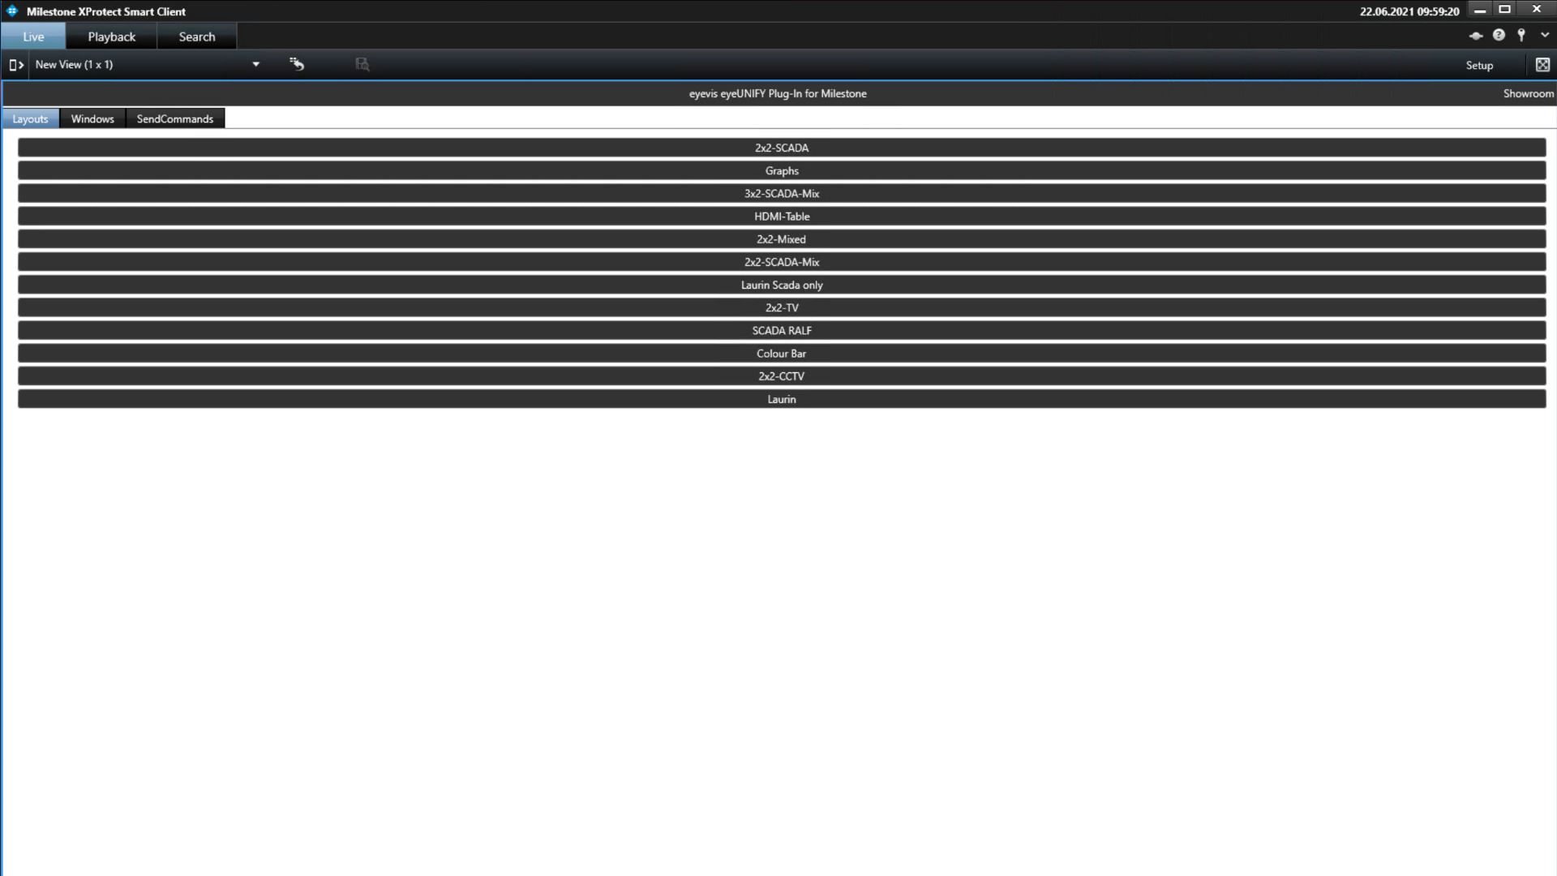Select the Windows plug-in tab
This screenshot has height=876, width=1557.
[92, 118]
